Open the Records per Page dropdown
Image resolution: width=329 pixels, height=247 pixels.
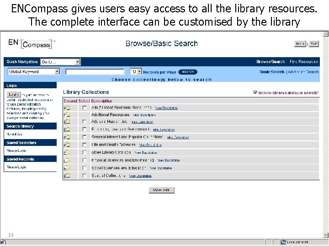click(136, 72)
